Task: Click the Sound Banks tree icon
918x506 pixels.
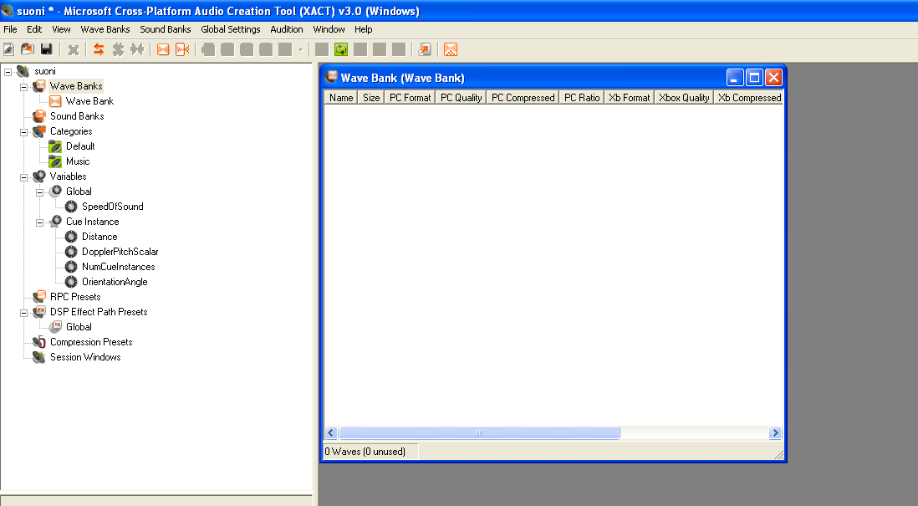Action: coord(39,116)
